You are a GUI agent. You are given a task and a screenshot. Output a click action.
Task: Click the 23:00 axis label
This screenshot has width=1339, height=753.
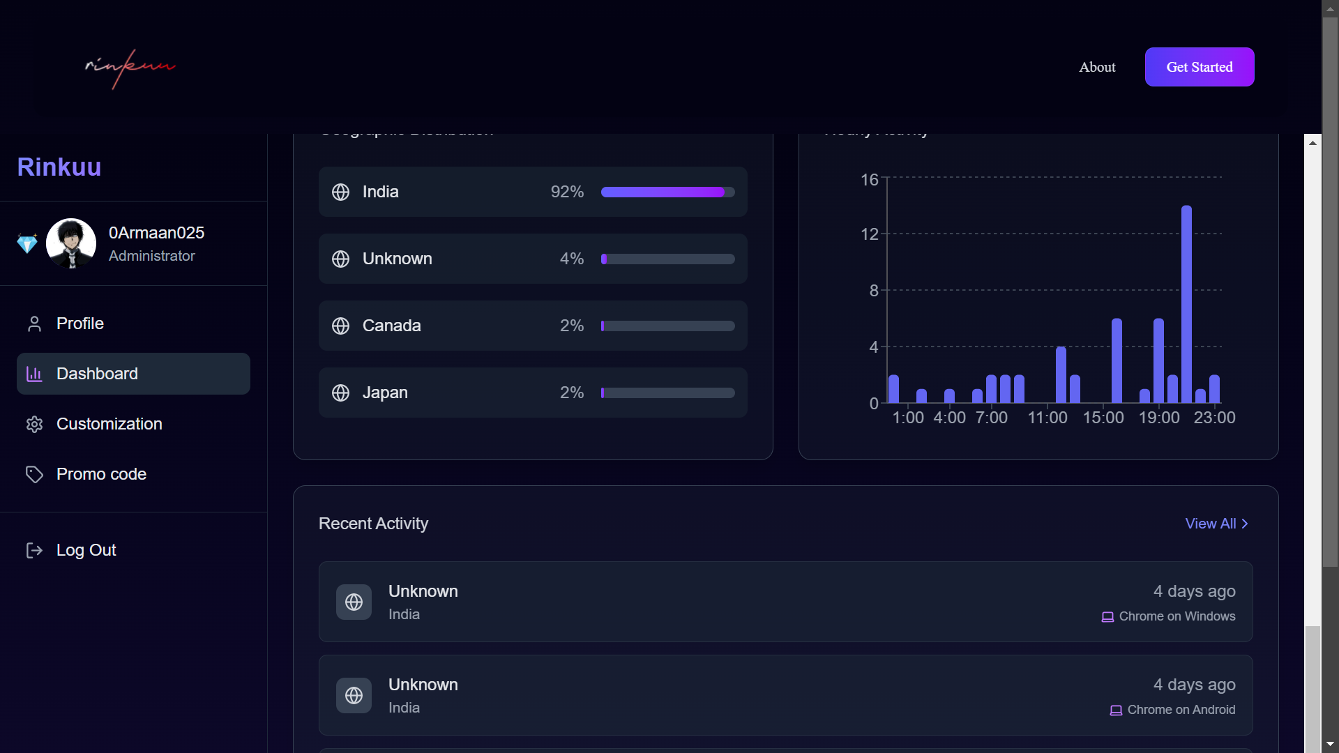coord(1214,418)
